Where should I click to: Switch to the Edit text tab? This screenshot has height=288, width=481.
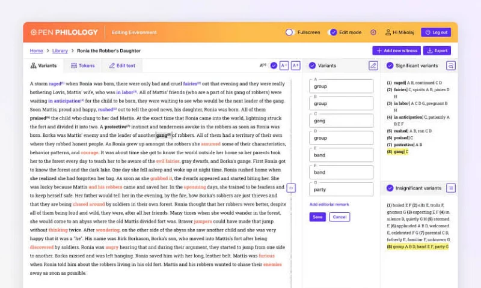click(x=122, y=65)
